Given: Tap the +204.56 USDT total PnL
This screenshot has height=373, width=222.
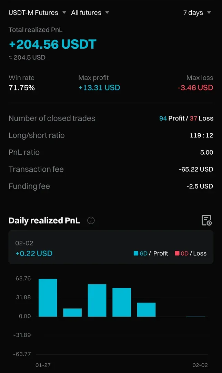Looking at the screenshot, I should (x=52, y=44).
